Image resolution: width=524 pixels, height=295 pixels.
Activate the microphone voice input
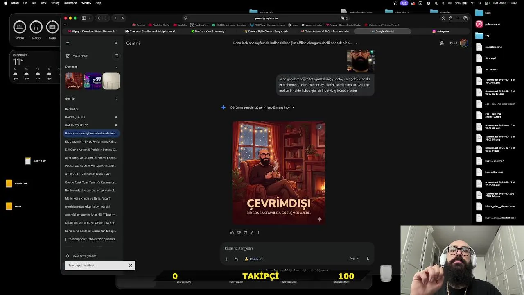pyautogui.click(x=368, y=259)
